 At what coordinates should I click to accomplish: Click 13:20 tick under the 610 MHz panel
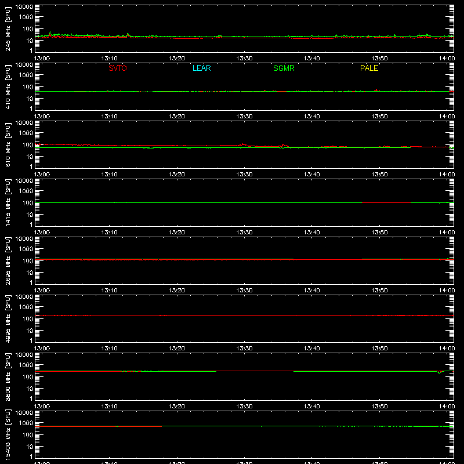click(x=177, y=175)
